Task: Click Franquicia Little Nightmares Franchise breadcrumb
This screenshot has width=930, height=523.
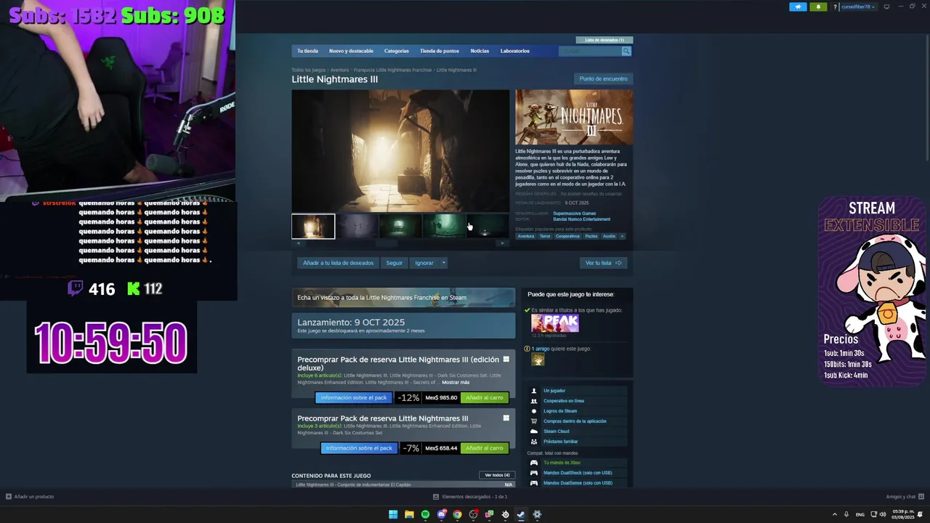Action: [x=392, y=70]
